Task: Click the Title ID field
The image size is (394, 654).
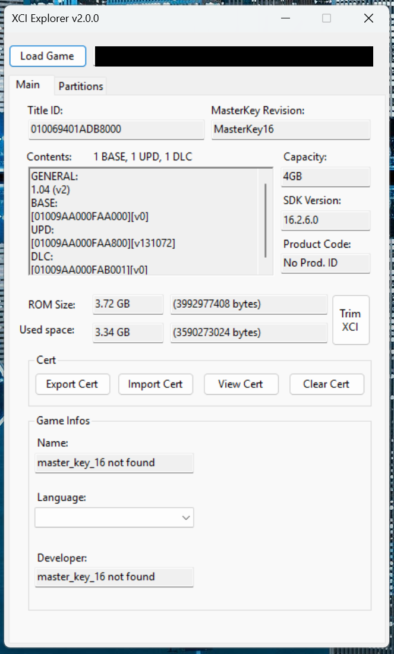Action: (116, 129)
